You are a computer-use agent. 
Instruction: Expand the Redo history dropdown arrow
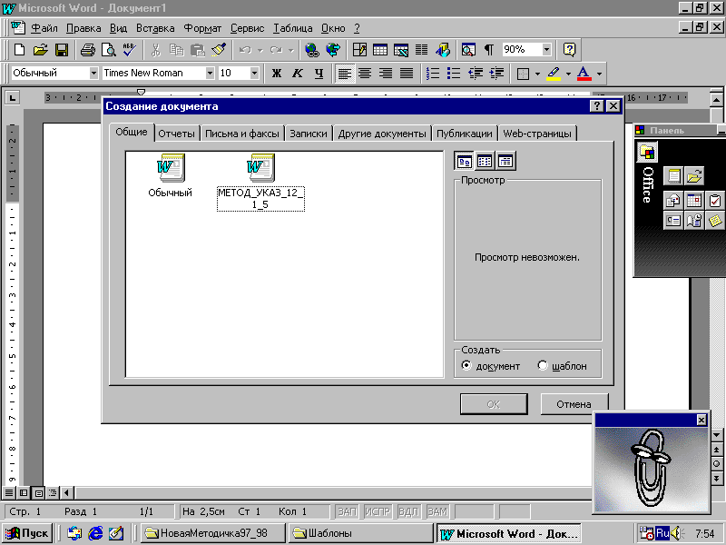click(x=290, y=50)
